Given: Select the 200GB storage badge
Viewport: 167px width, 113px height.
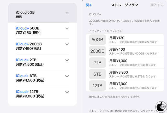Looking at the screenshot, I should [x=97, y=51].
